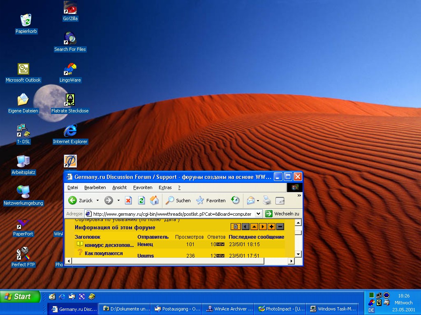
Task: Open the Datei menu
Action: point(73,187)
